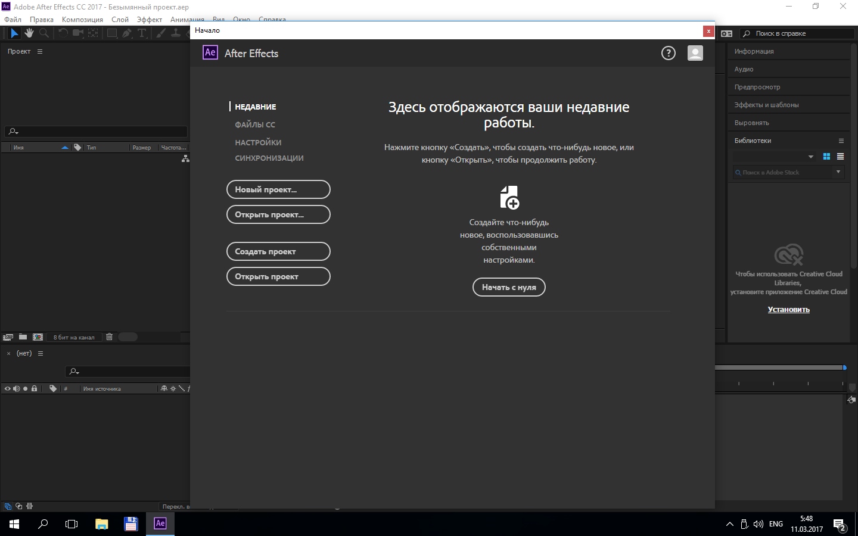The height and width of the screenshot is (536, 858).
Task: Open the Эффект menu
Action: [150, 20]
